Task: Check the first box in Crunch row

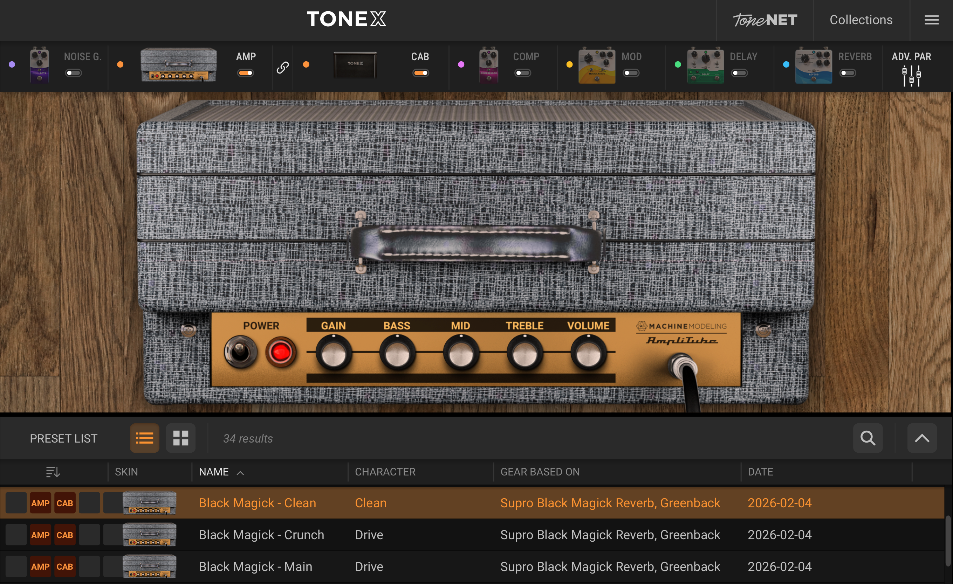Action: 16,535
